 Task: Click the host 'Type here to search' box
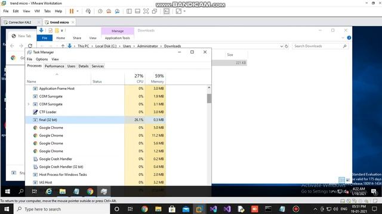click(x=62, y=209)
